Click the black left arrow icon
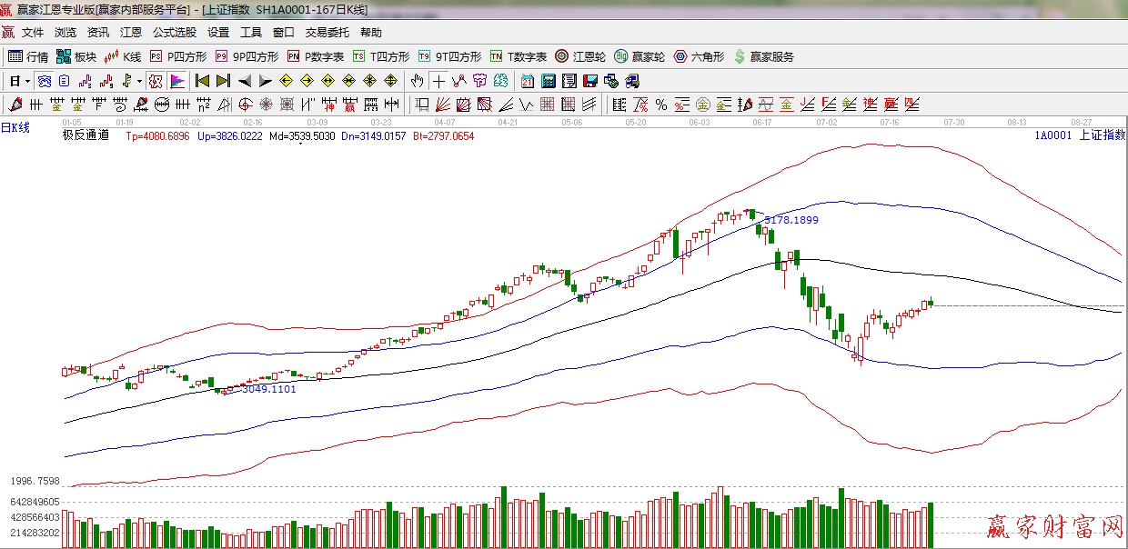The image size is (1128, 549). tap(244, 81)
